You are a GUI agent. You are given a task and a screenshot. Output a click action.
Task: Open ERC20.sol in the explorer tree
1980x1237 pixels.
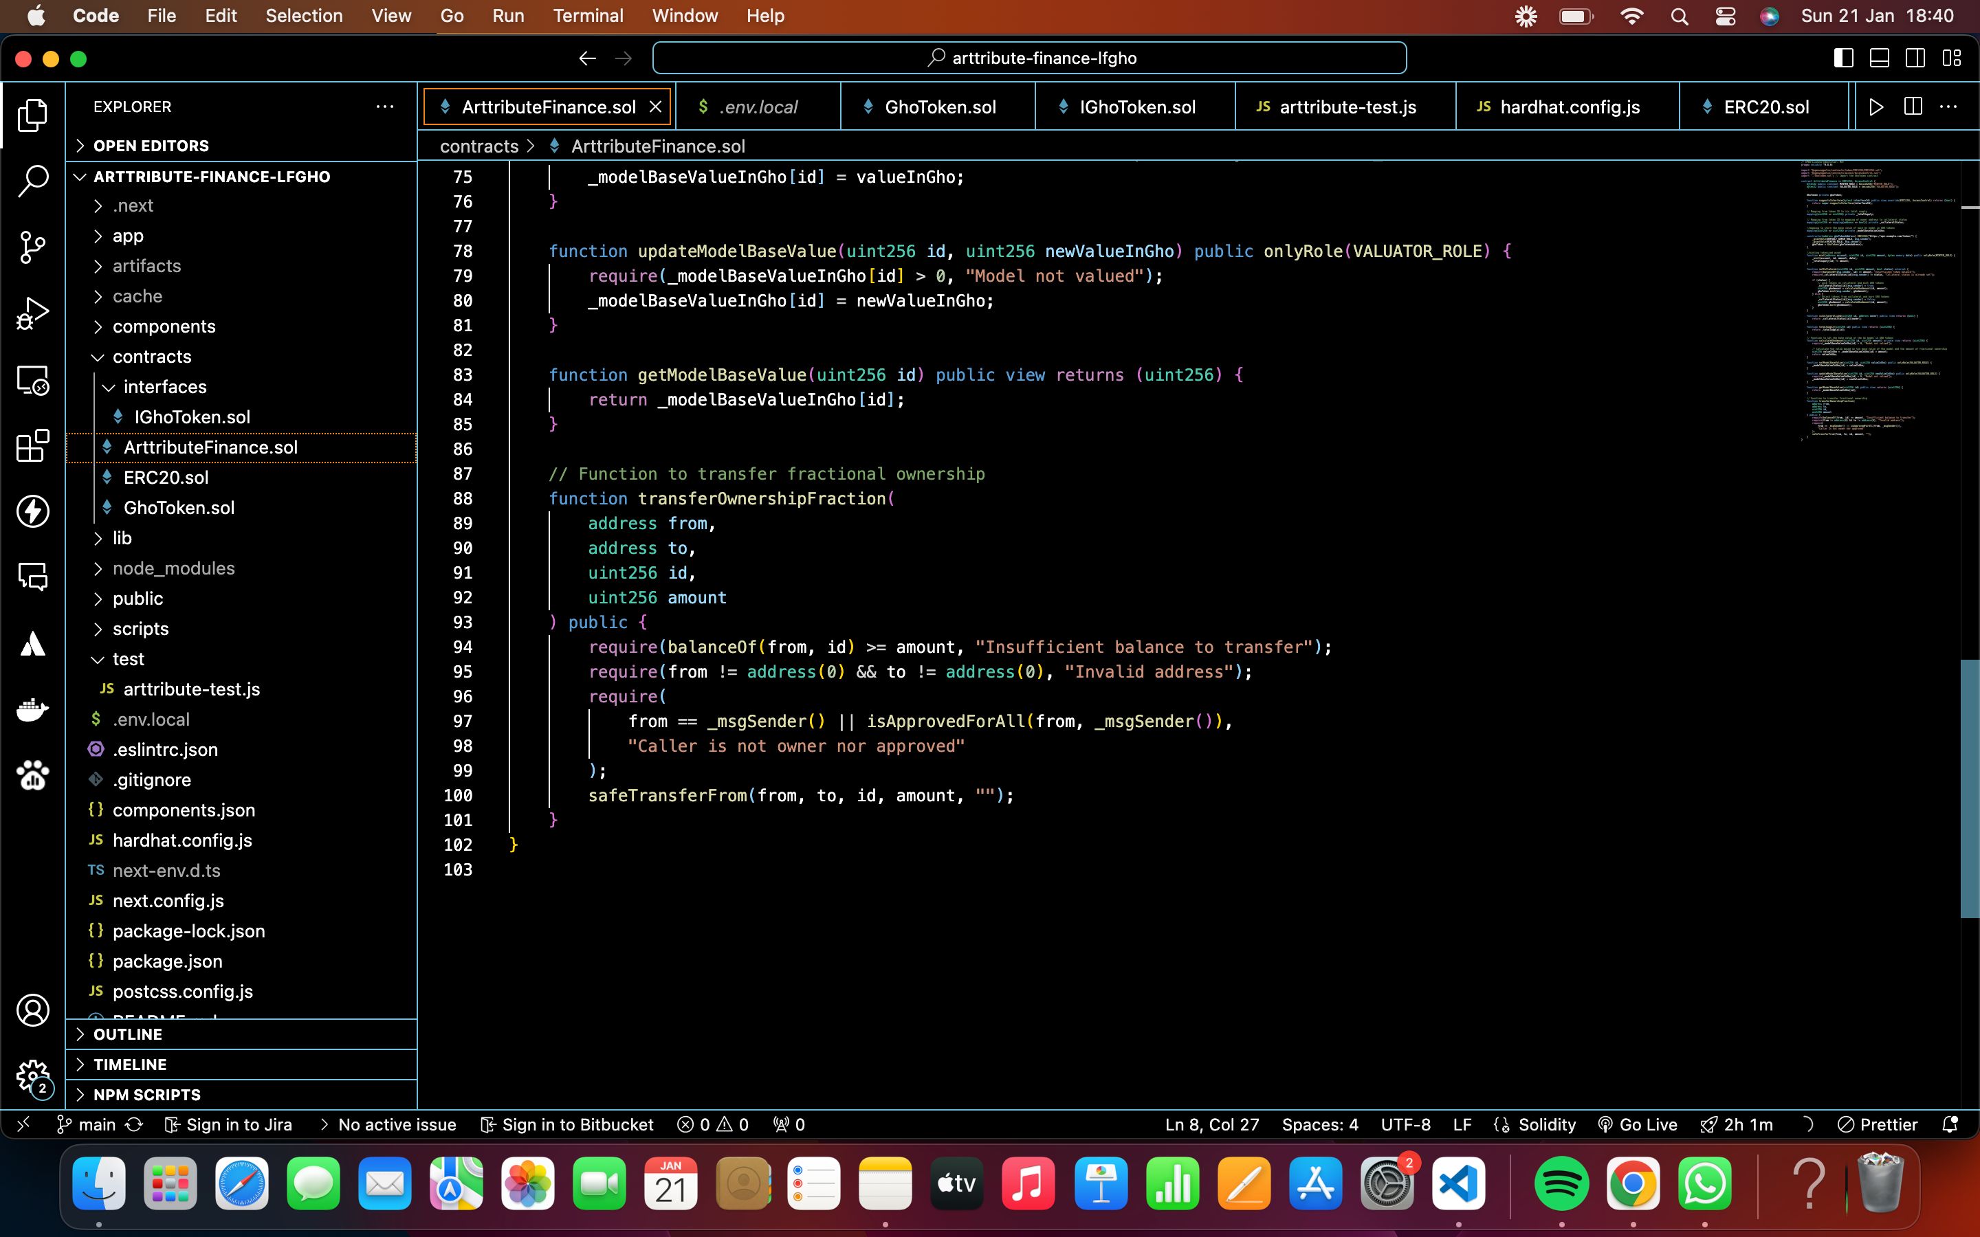pos(241,478)
